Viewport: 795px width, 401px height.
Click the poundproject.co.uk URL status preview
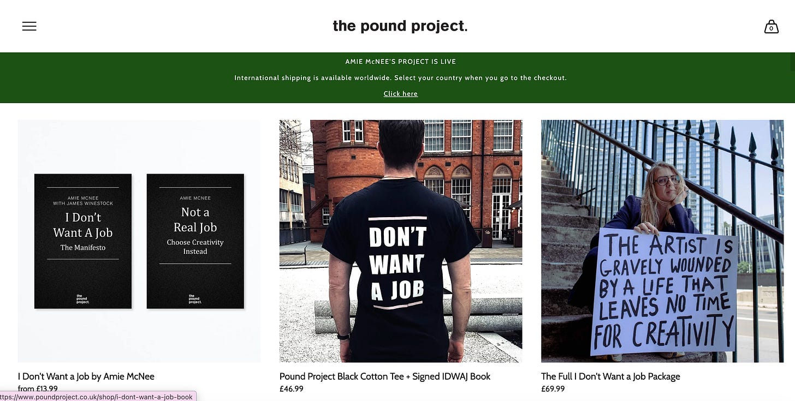[97, 397]
